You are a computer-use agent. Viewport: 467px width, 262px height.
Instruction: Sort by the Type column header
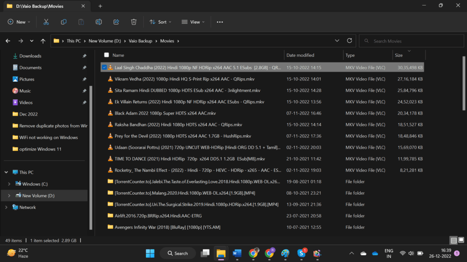pyautogui.click(x=350, y=55)
